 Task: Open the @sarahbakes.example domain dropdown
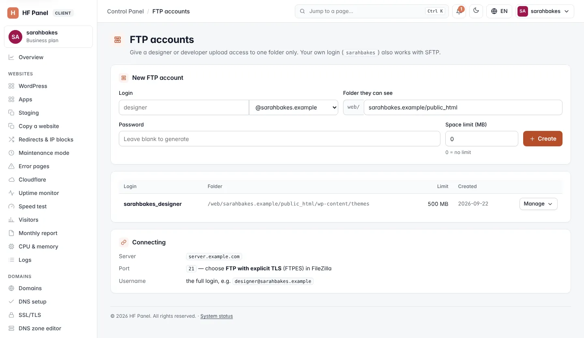pyautogui.click(x=294, y=107)
